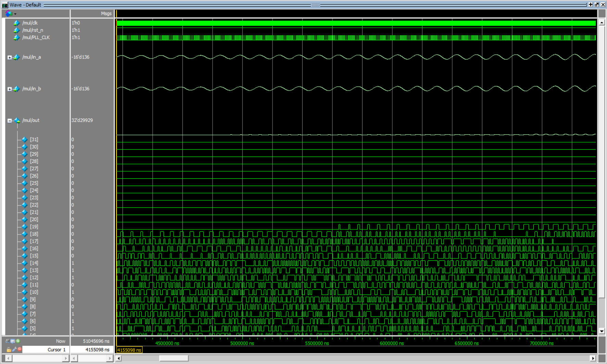Click the /mul/in_a bus signal icon
Image resolution: width=607 pixels, height=364 pixels.
coord(16,57)
